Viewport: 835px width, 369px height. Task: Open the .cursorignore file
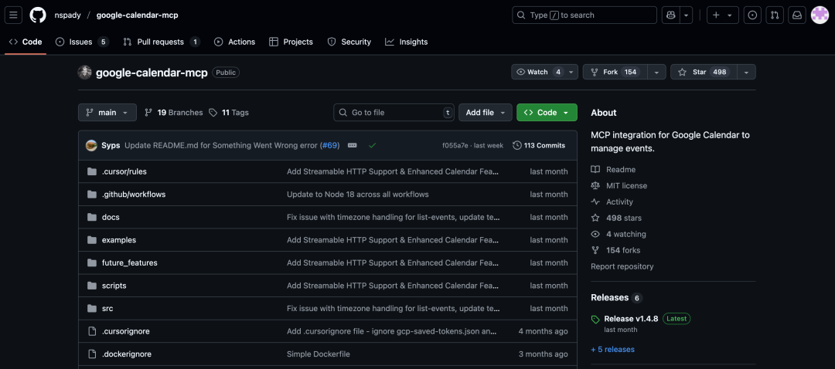tap(126, 331)
